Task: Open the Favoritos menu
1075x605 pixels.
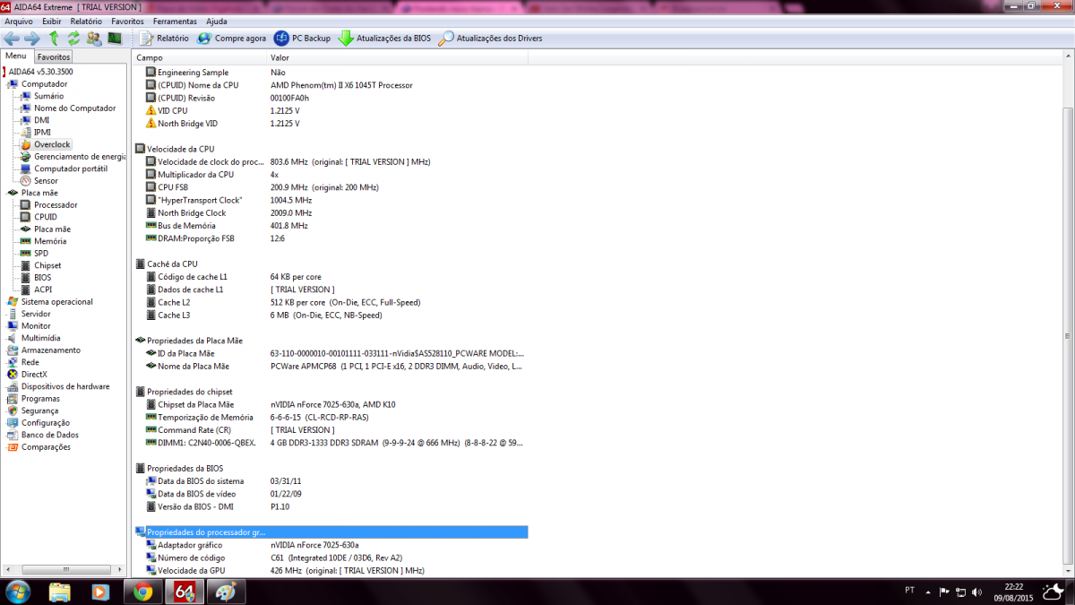Action: click(x=128, y=21)
